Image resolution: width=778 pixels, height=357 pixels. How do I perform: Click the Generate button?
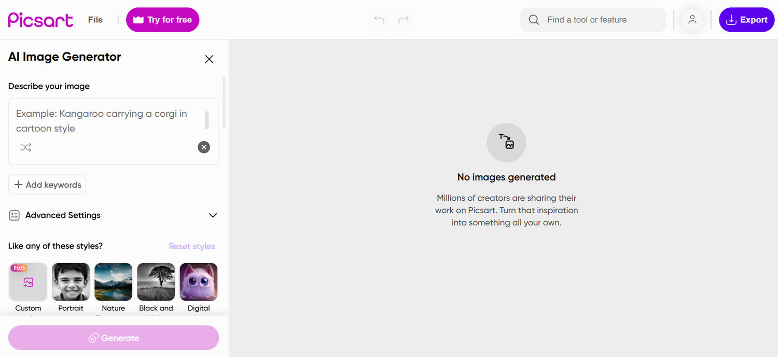[x=114, y=338]
